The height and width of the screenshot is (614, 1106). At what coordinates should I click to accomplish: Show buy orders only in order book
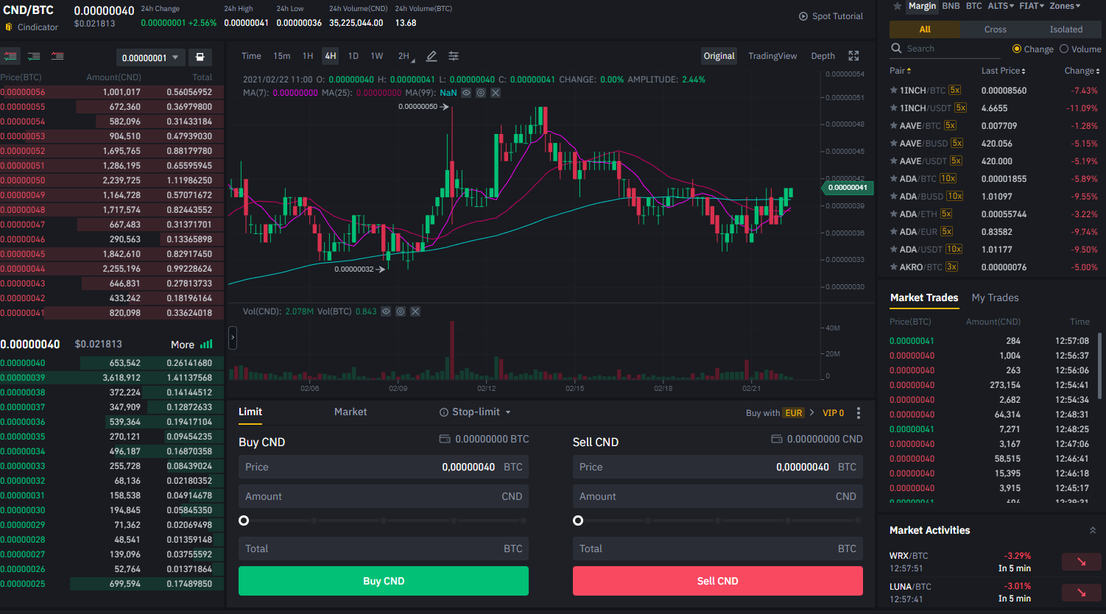click(34, 56)
